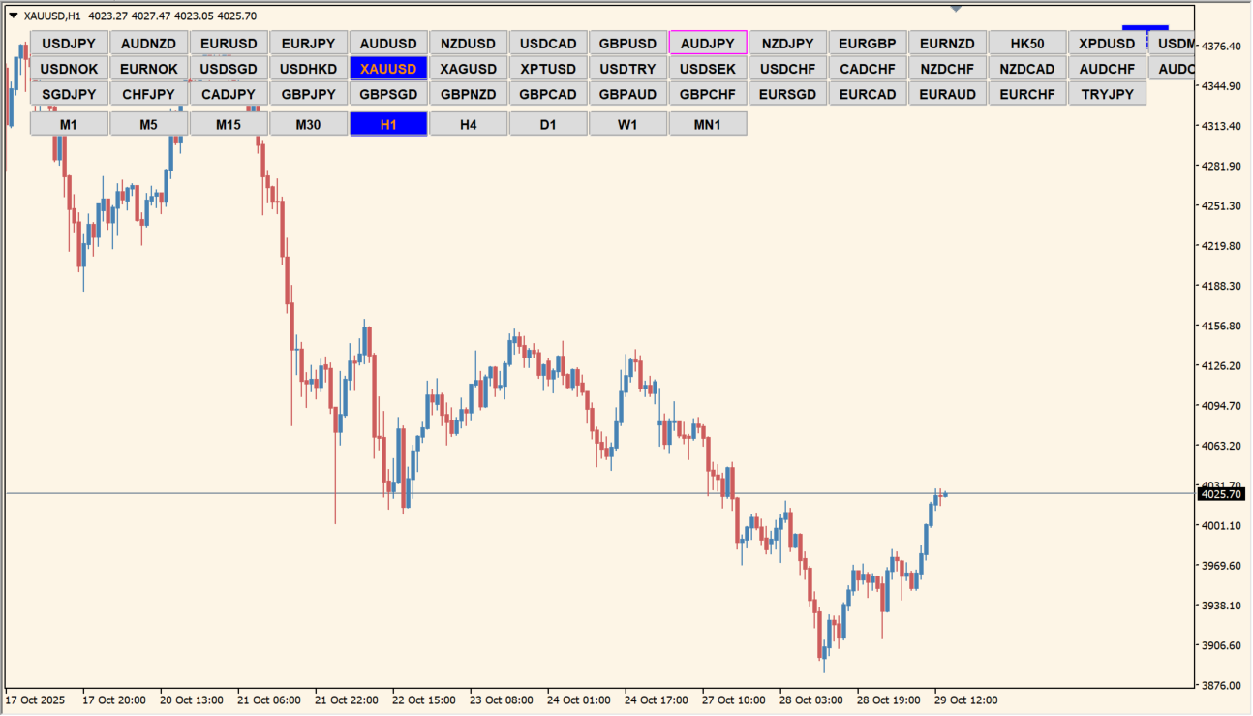Select the W1 weekly timeframe
1253x716 pixels.
627,124
